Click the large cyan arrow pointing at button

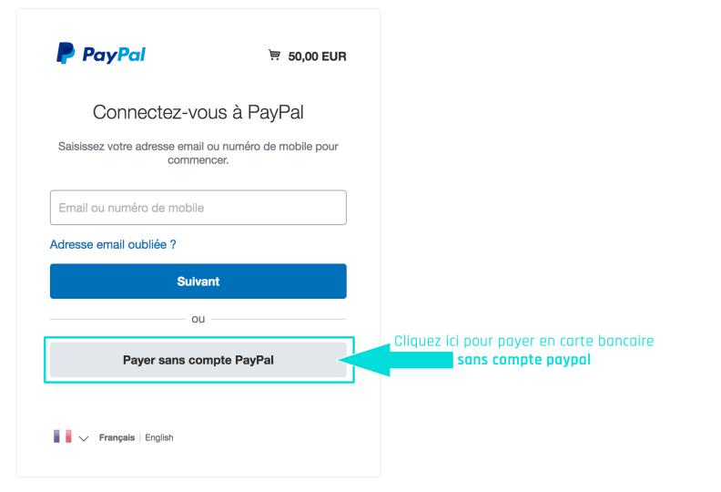(x=397, y=360)
